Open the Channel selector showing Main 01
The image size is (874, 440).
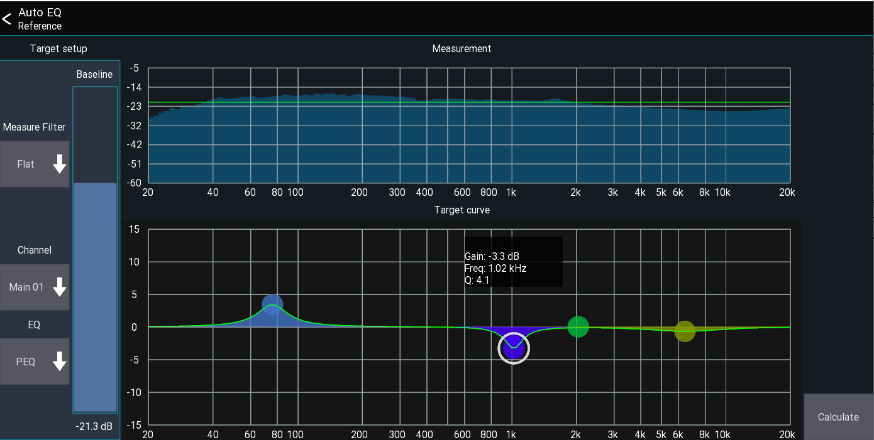[34, 287]
